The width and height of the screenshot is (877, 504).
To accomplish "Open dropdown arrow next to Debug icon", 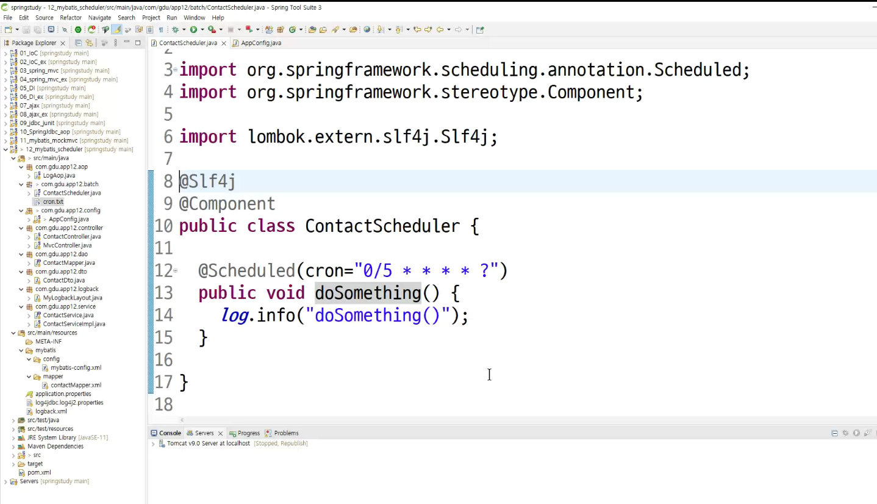I will 184,29.
